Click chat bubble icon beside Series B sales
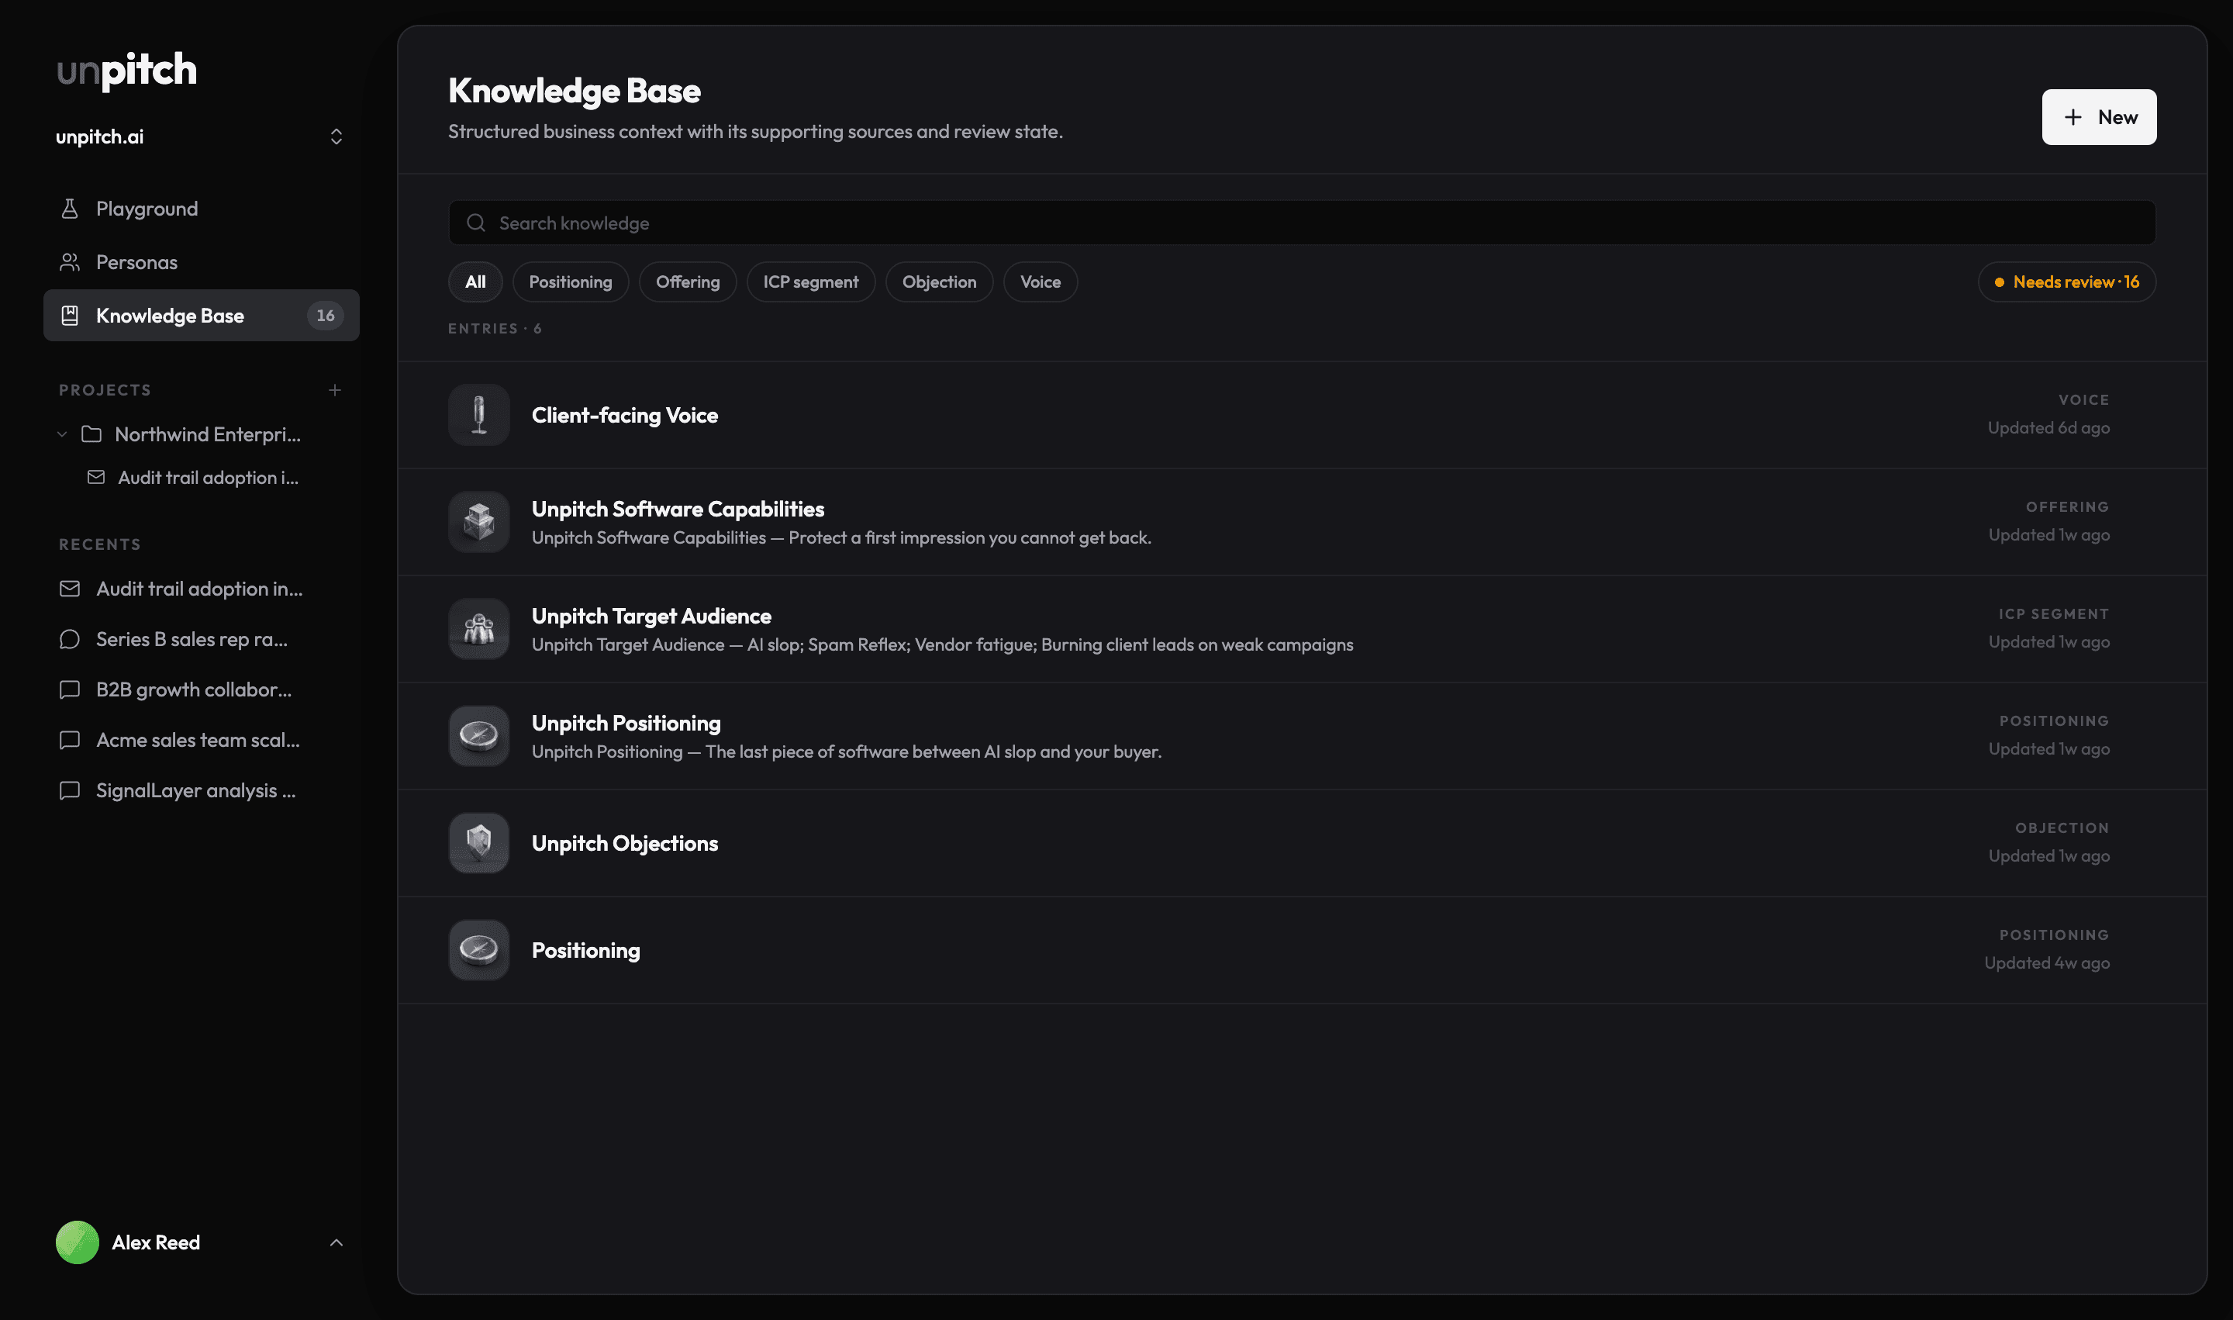The height and width of the screenshot is (1320, 2233). (69, 638)
